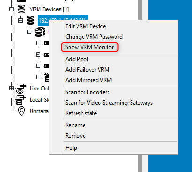Collapse the pool node under VRM device
This screenshot has width=192, height=172.
tap(29, 32)
